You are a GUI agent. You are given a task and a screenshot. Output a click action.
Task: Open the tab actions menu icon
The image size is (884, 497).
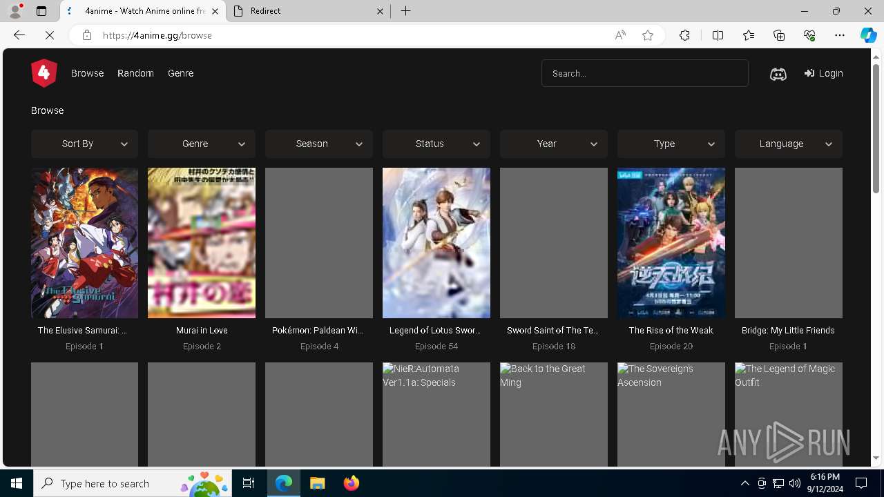coord(41,11)
